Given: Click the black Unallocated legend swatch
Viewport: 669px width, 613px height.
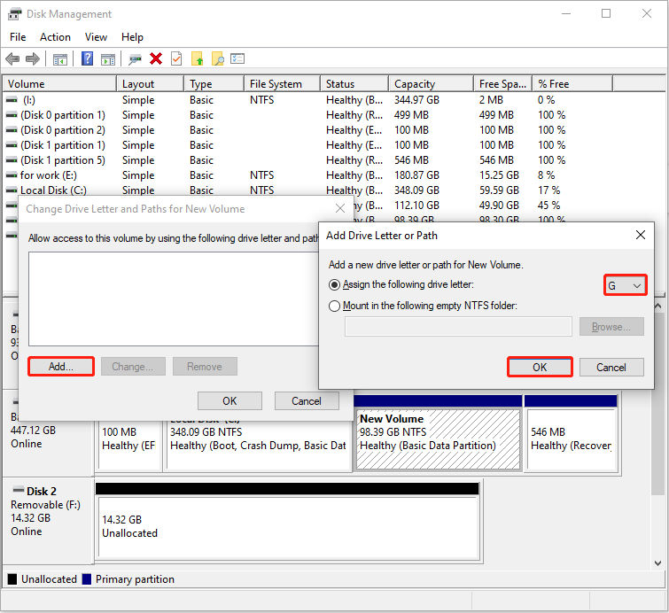Looking at the screenshot, I should pos(12,578).
